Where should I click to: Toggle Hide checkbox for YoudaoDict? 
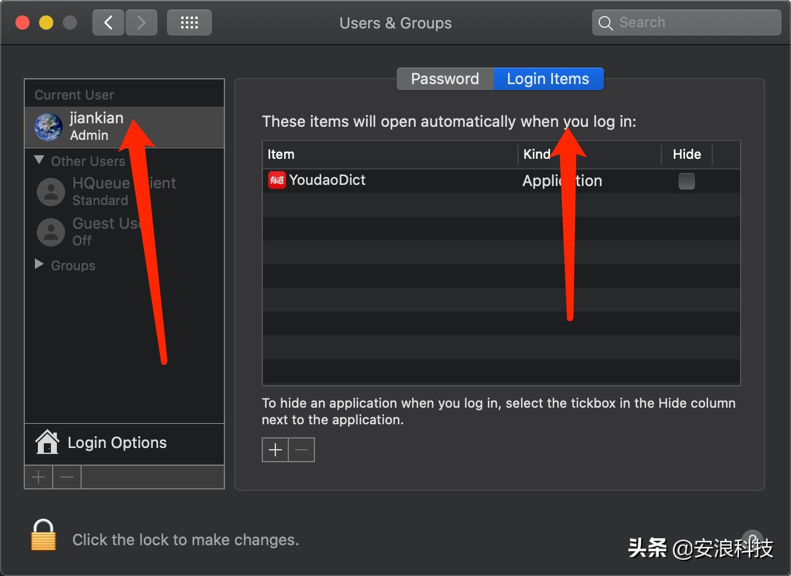point(687,181)
